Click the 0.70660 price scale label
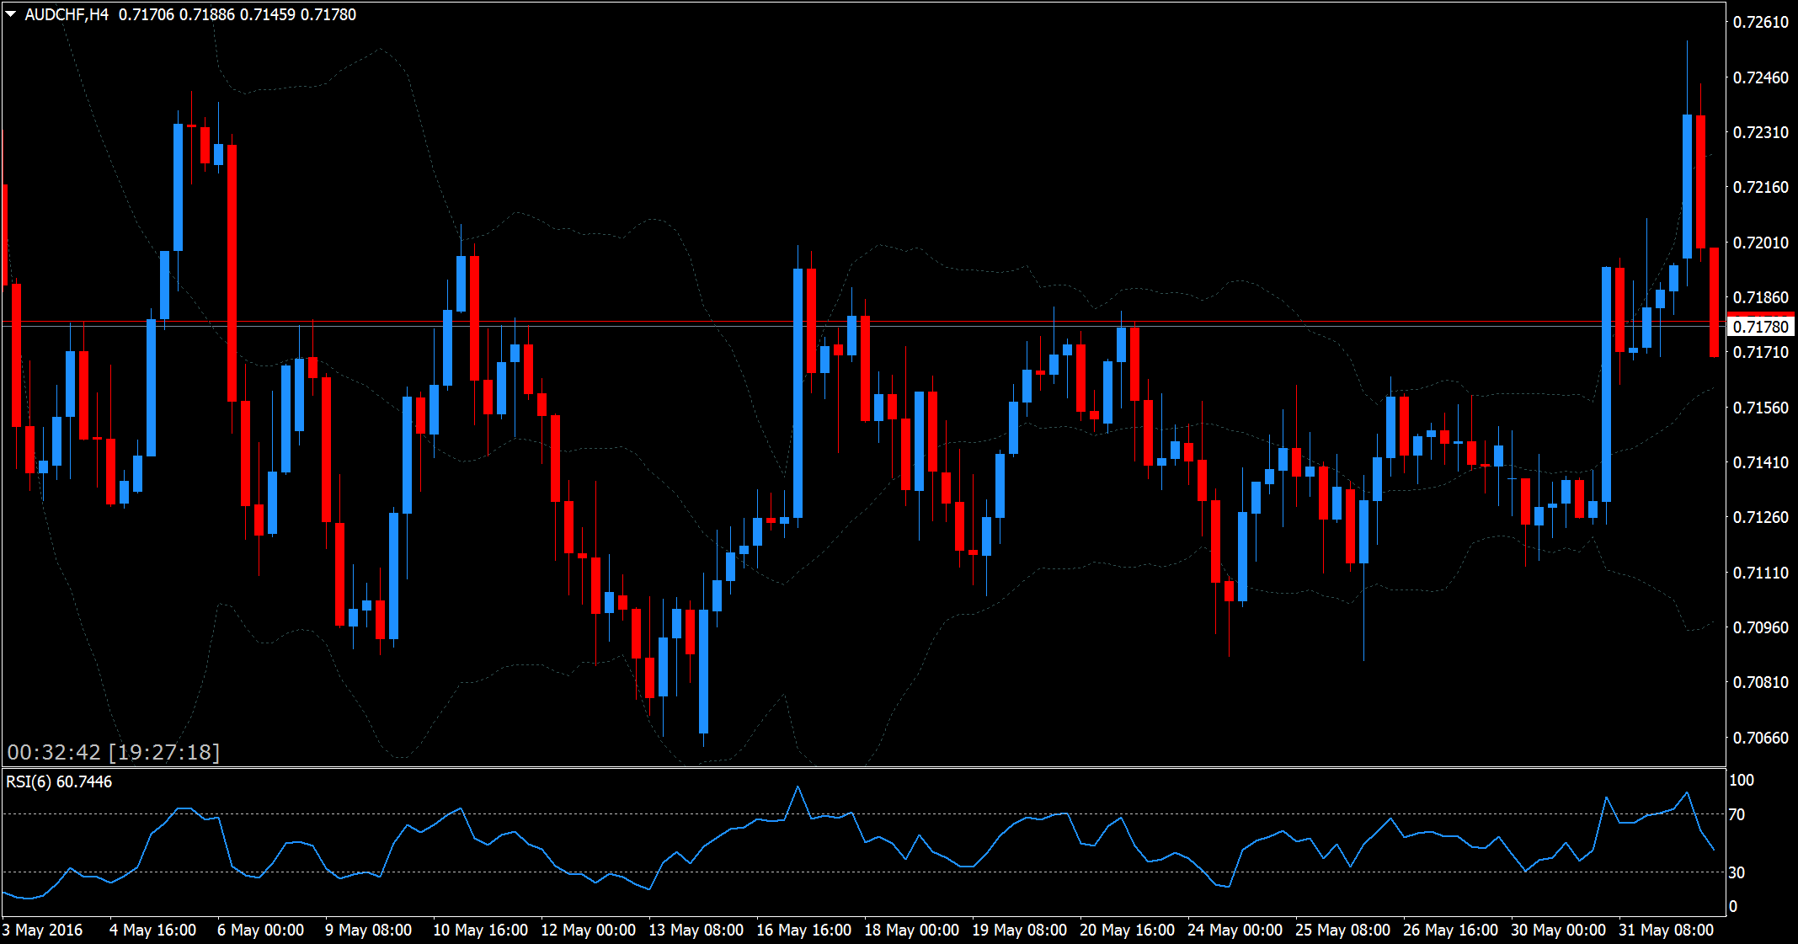The width and height of the screenshot is (1798, 944). tap(1760, 738)
